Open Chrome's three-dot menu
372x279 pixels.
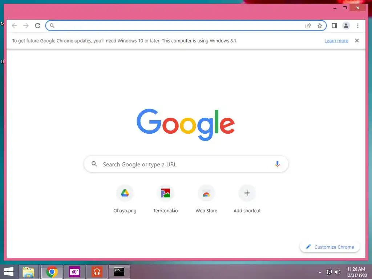(x=358, y=26)
